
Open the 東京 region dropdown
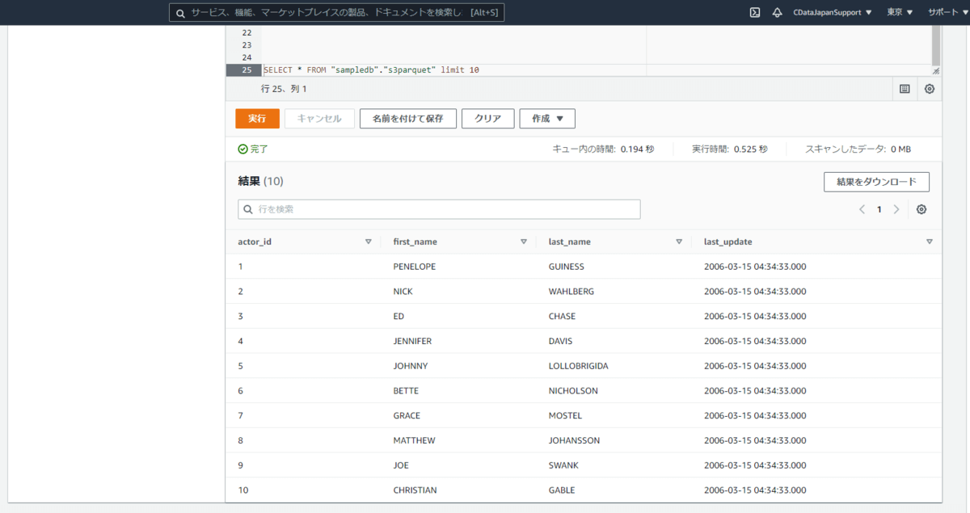[x=900, y=12]
